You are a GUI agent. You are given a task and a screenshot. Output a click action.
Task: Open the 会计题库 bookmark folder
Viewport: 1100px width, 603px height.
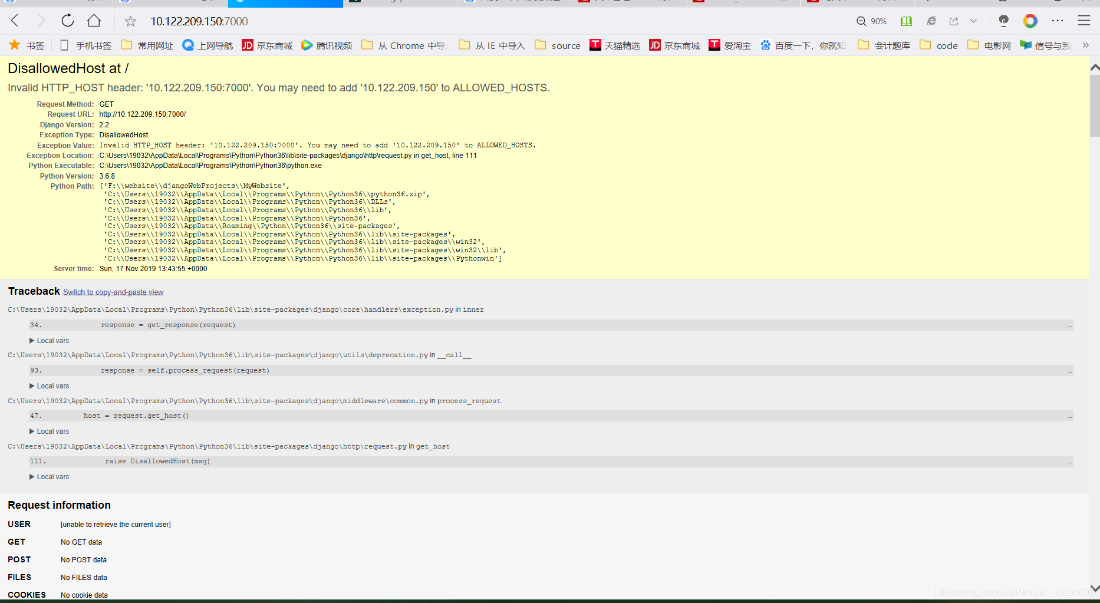(x=884, y=45)
